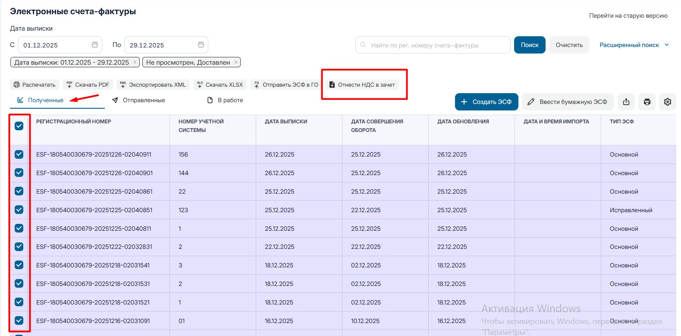Deselect the row with invoice ending 02040851
The image size is (681, 336).
point(19,210)
